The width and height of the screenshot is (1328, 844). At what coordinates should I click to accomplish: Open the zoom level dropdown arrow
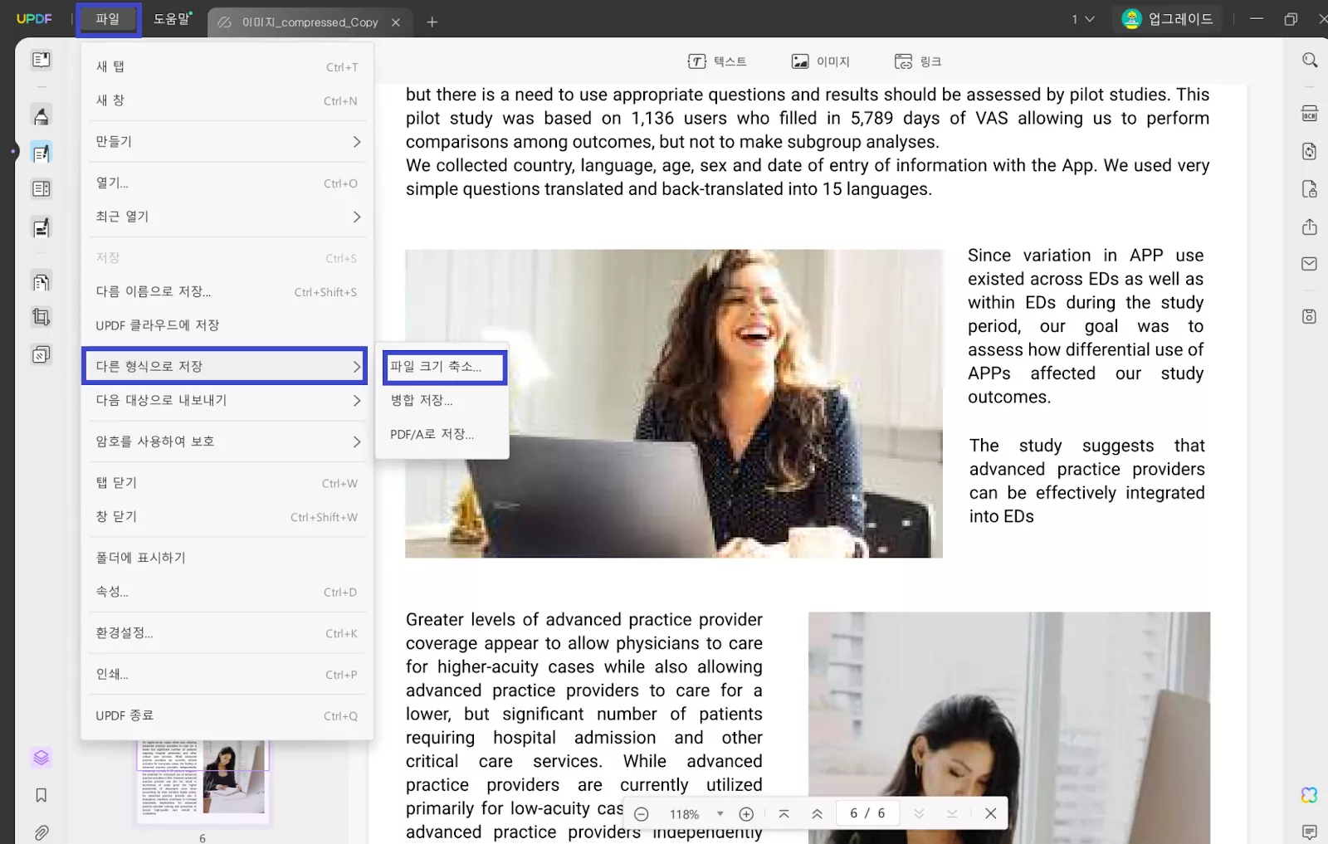pos(720,814)
